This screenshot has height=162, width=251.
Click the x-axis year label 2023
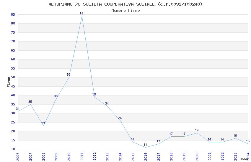[235, 157]
